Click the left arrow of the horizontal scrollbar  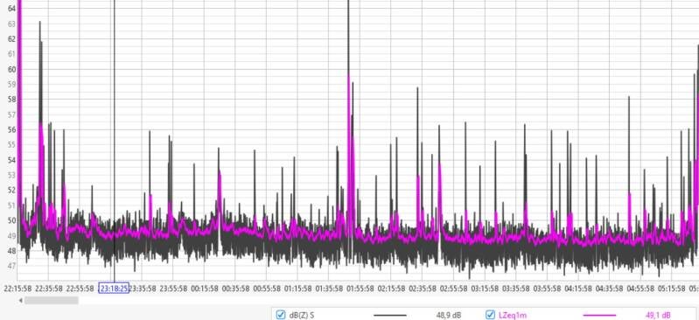(x=20, y=301)
